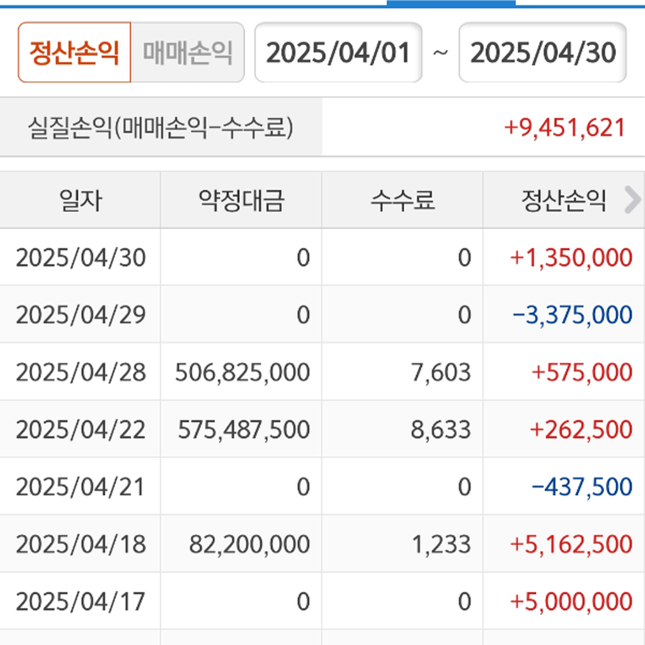645x645 pixels.
Task: Open the start date field 2025/04/01
Action: (x=338, y=53)
